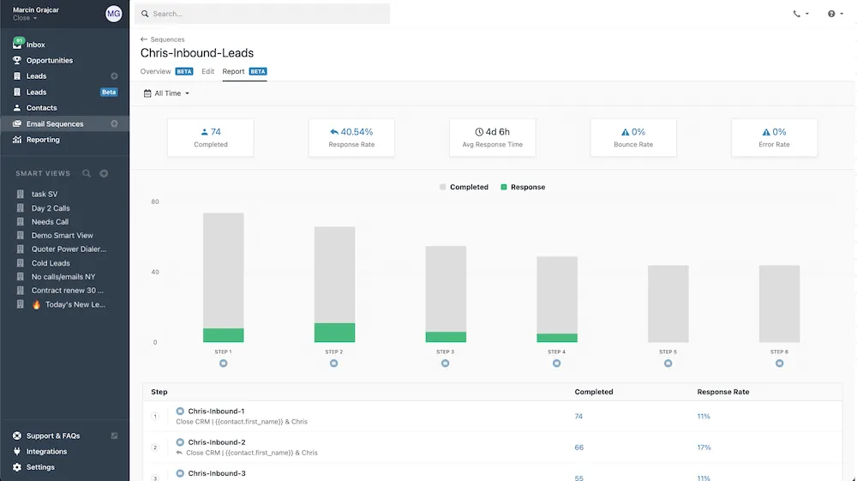Open the Cold Leads smart view
The width and height of the screenshot is (857, 481).
pyautogui.click(x=51, y=263)
